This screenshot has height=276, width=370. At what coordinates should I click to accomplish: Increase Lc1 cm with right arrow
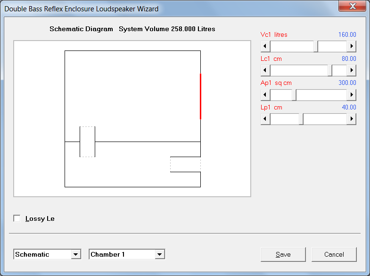351,70
